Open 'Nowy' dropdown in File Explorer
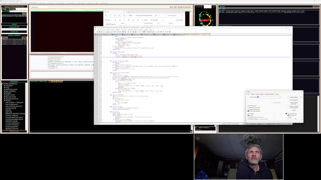This screenshot has height=180, width=321. tap(108, 20)
